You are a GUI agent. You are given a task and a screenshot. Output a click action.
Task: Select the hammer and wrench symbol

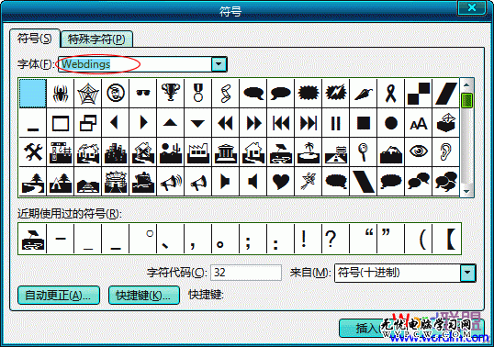[x=33, y=152]
